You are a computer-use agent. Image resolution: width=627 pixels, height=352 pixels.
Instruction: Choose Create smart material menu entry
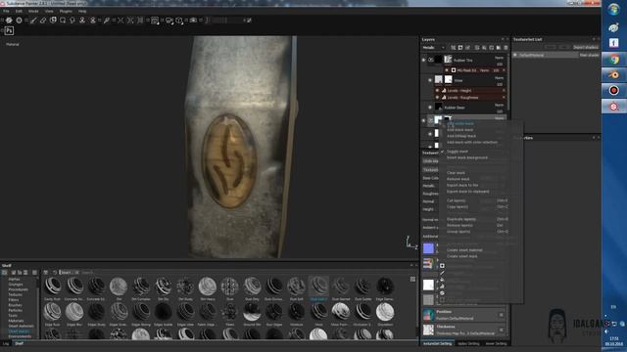pyautogui.click(x=464, y=250)
